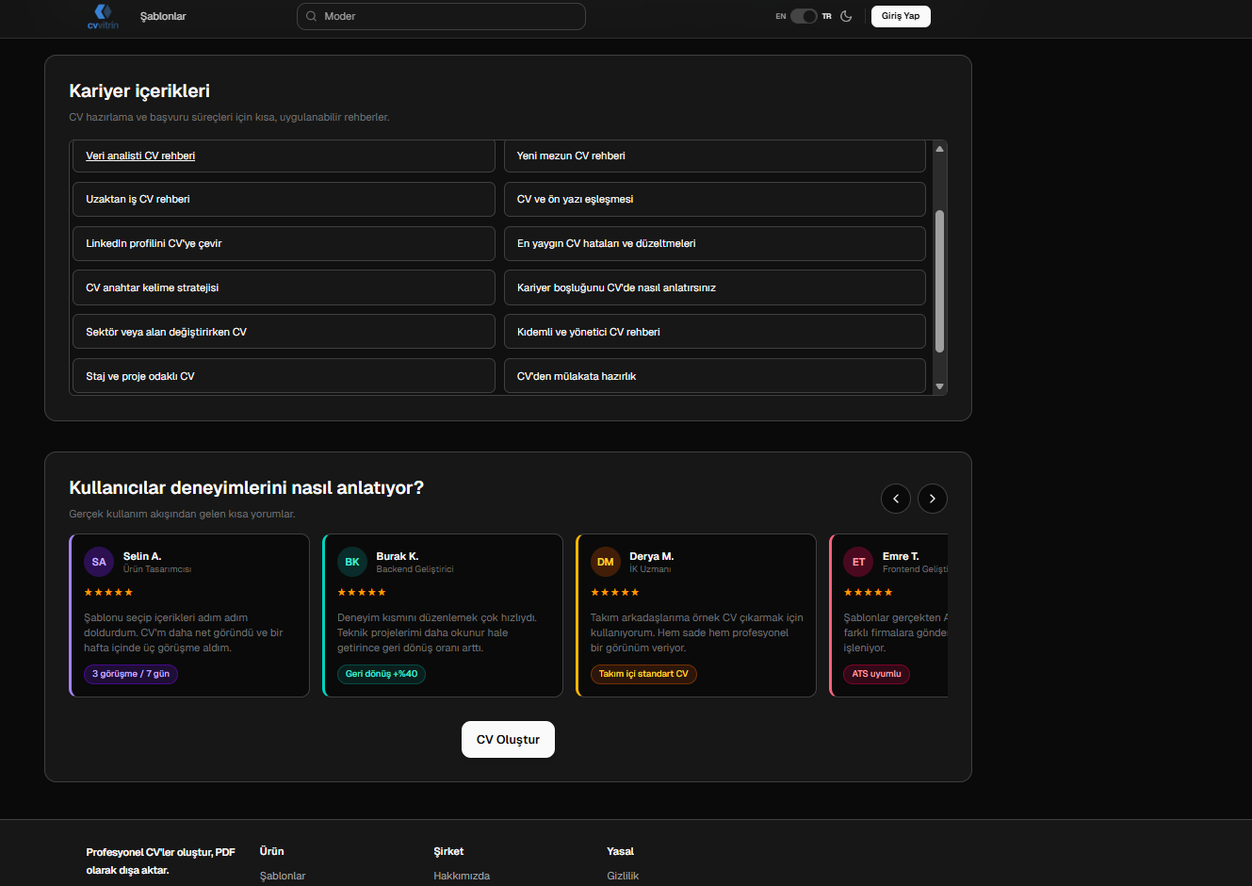
Task: Click Burak K. avatar BK
Action: pos(352,562)
